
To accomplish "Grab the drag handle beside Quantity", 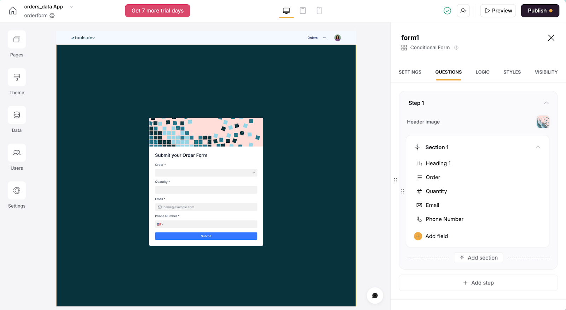I will [403, 191].
